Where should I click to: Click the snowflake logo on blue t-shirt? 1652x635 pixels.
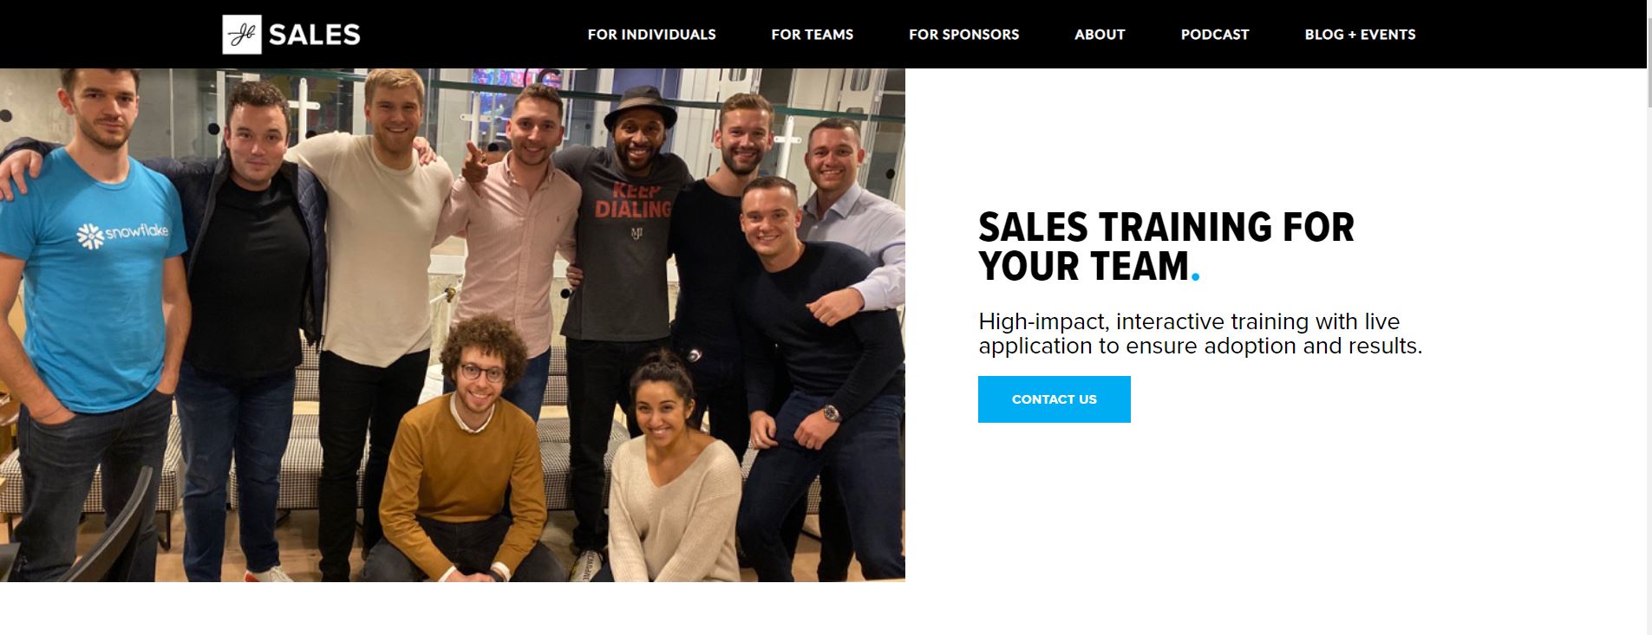tap(122, 235)
